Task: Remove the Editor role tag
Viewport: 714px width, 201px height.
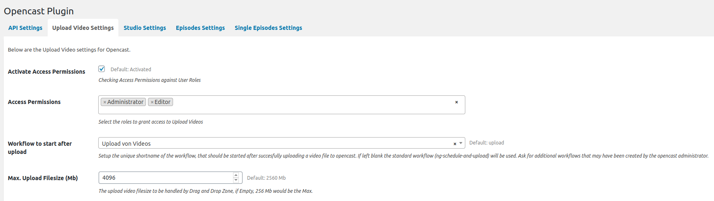Action: pos(152,102)
